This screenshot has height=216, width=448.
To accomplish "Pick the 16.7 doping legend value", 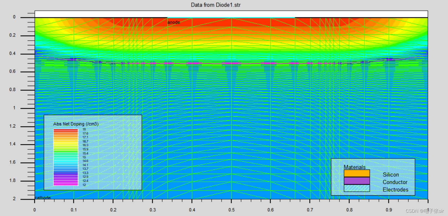I will pyautogui.click(x=85, y=141).
